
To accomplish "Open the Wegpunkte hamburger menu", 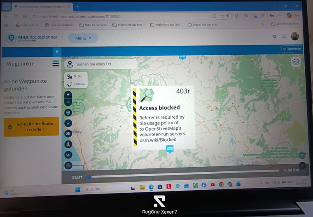I will point(56,63).
